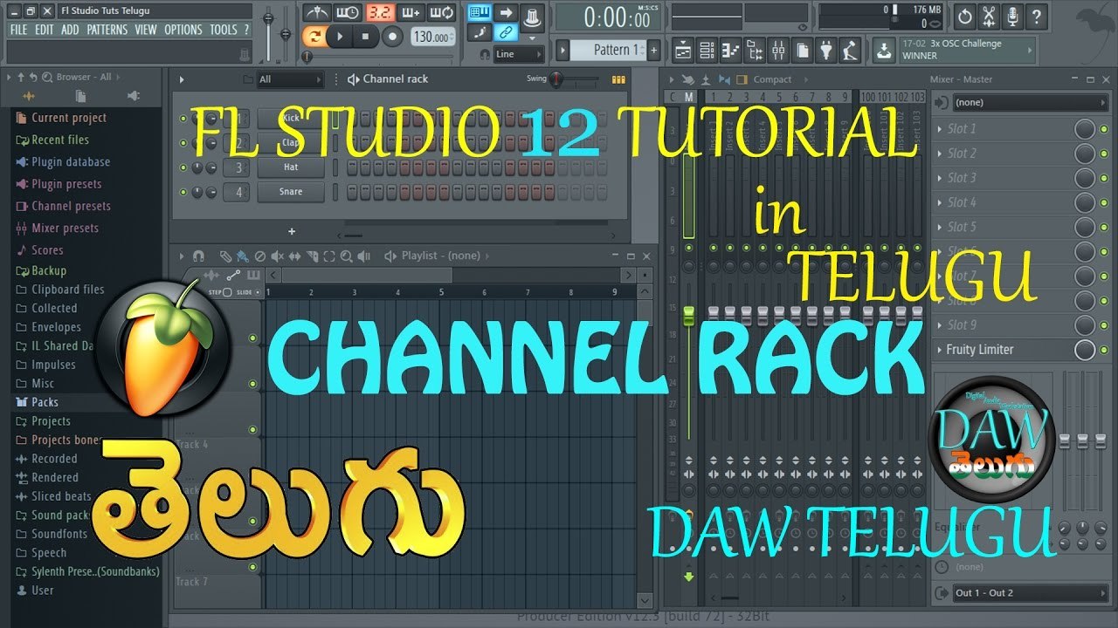Select the delete tool in Playlist
The width and height of the screenshot is (1118, 628).
[259, 256]
